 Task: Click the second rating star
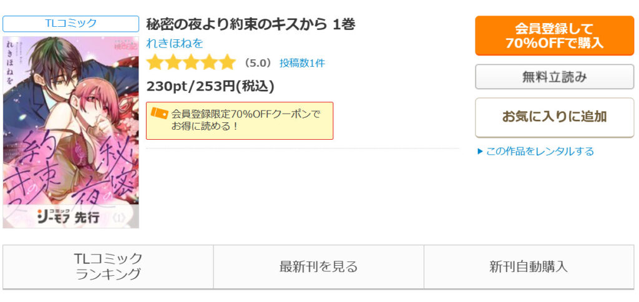[173, 63]
